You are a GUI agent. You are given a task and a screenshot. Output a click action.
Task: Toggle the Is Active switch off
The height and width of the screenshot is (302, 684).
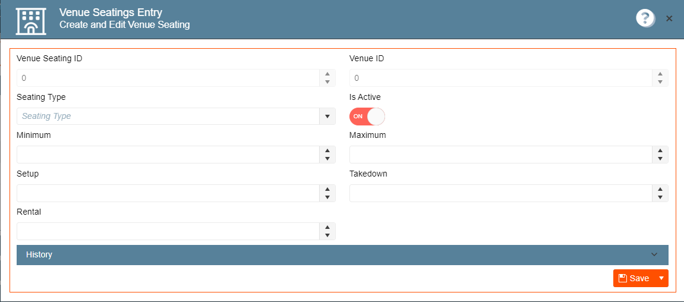367,117
